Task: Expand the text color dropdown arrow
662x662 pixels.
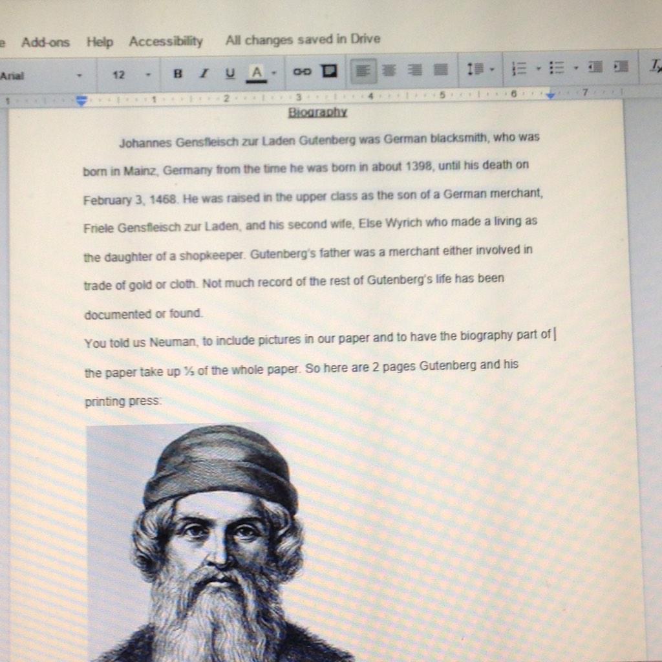Action: 273,71
